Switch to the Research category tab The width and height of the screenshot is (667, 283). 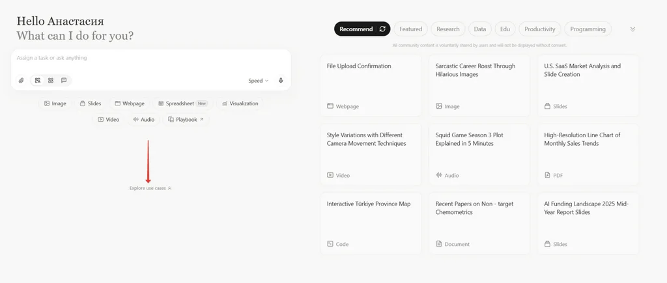click(x=448, y=29)
